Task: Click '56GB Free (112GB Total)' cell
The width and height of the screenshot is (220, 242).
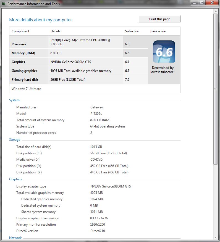Action: click(68, 80)
